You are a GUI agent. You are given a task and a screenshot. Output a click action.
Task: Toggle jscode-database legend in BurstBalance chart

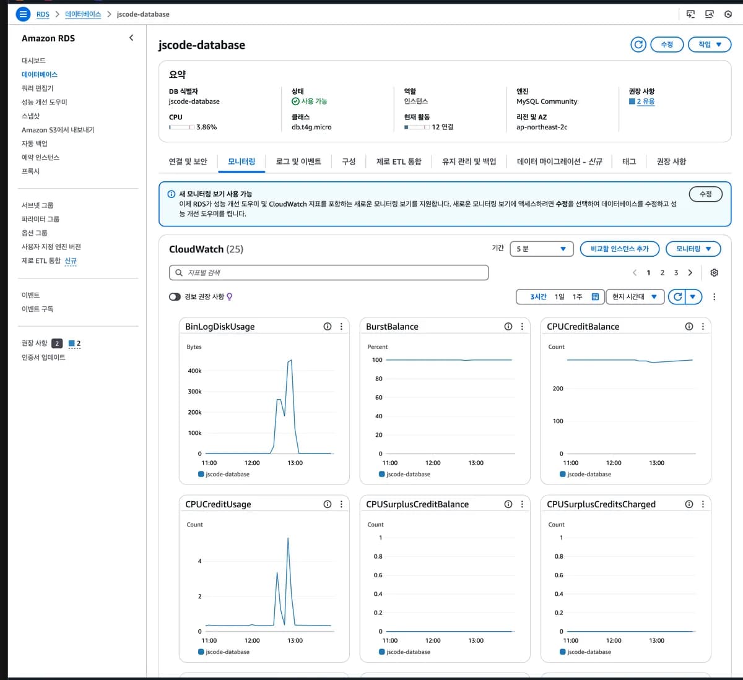(404, 475)
